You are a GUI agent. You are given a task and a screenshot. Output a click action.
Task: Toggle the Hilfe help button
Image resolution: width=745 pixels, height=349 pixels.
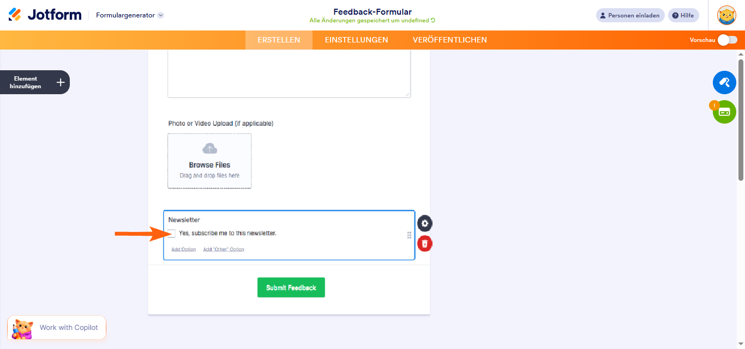[x=683, y=15]
